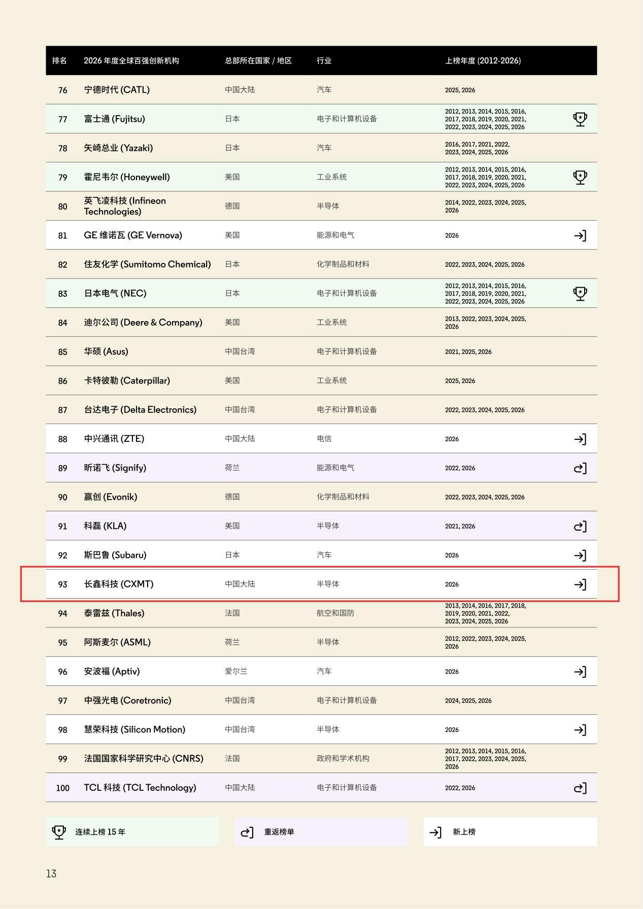Image resolution: width=643 pixels, height=909 pixels.
Task: Click the 新上榜 legend arrow icon
Action: coord(435,832)
